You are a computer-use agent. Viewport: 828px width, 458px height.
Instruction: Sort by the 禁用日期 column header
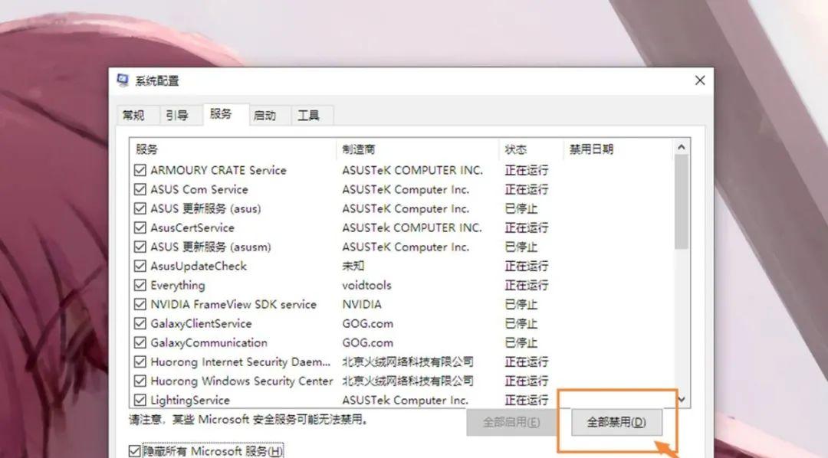618,149
